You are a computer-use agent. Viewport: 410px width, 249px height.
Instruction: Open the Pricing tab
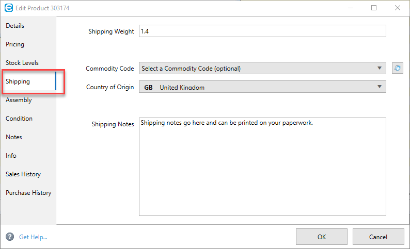click(15, 44)
